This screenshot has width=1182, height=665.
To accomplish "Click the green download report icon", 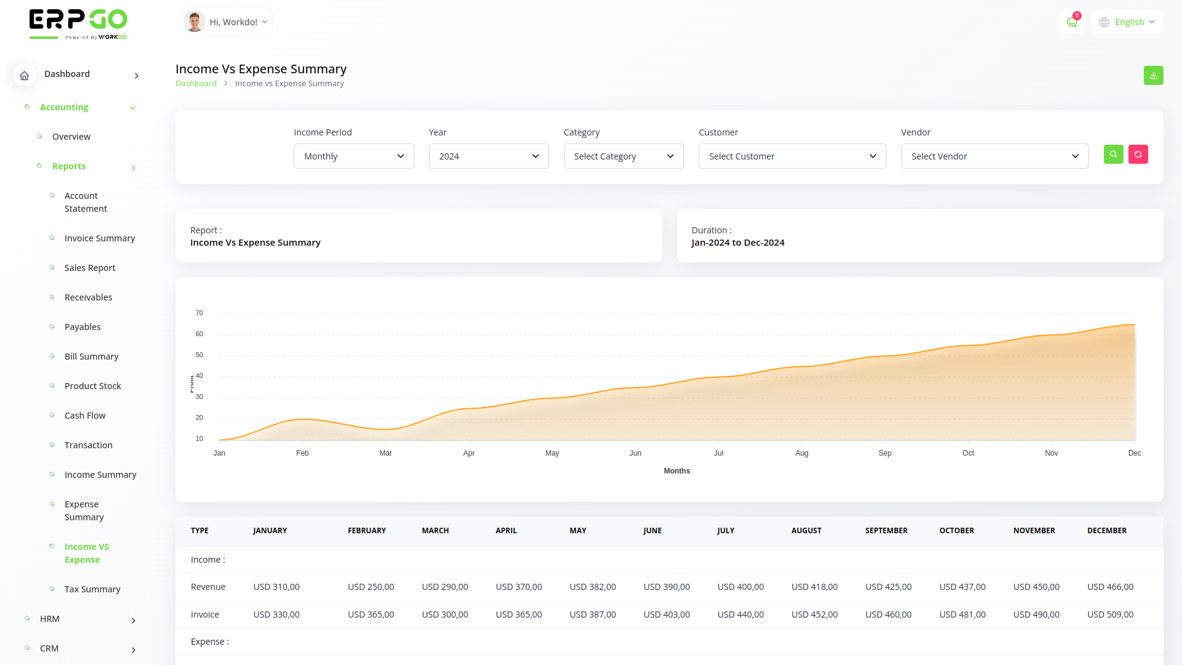I will pos(1154,75).
